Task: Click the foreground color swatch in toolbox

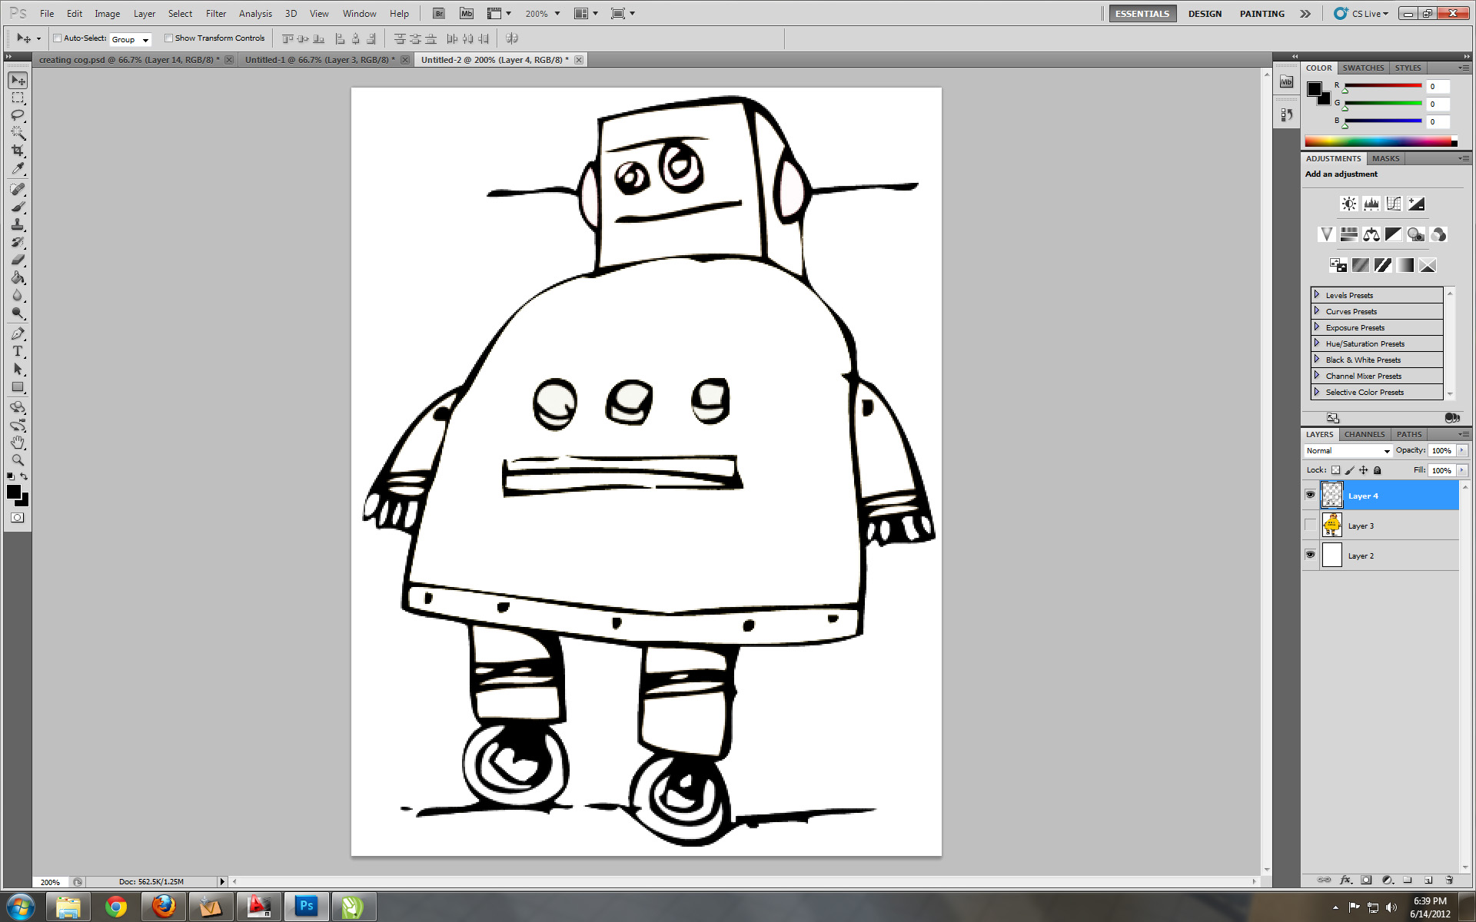Action: (13, 492)
